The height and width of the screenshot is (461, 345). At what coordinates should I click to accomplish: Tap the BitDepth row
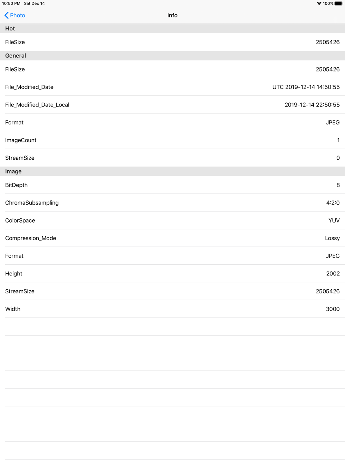point(172,185)
